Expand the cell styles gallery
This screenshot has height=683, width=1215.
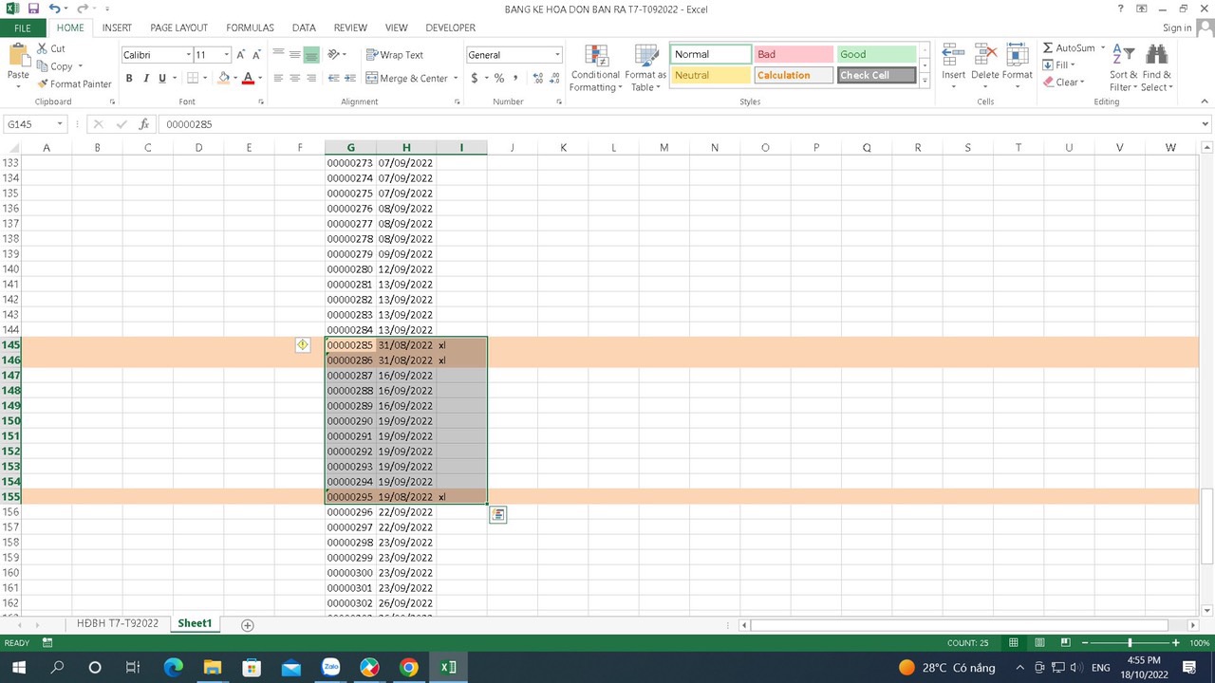pyautogui.click(x=925, y=83)
